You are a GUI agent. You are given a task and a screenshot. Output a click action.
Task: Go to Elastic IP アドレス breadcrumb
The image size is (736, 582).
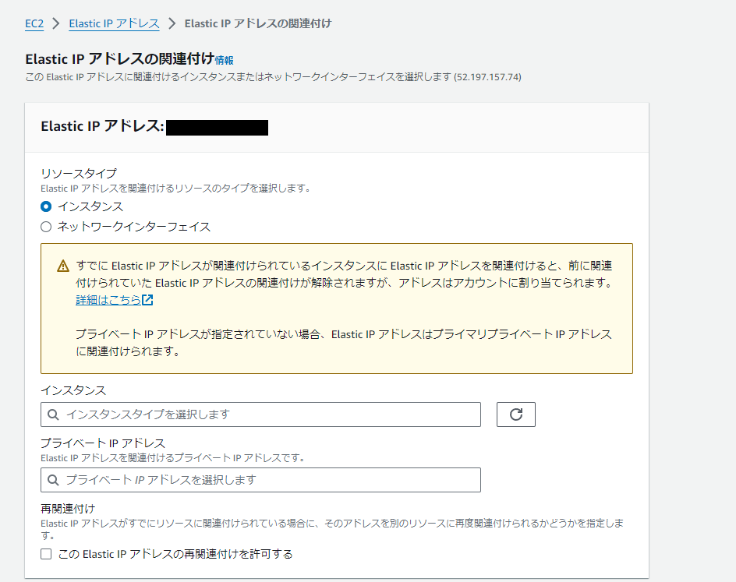tap(114, 23)
